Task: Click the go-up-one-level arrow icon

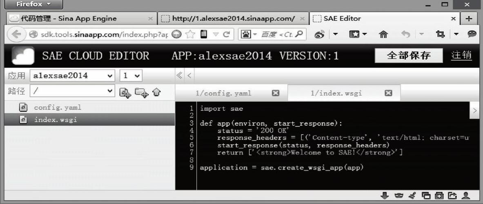Action: tap(157, 92)
